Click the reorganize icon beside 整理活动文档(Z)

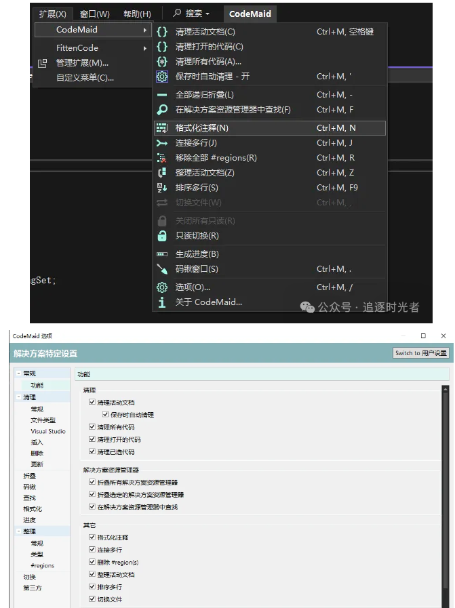[162, 173]
